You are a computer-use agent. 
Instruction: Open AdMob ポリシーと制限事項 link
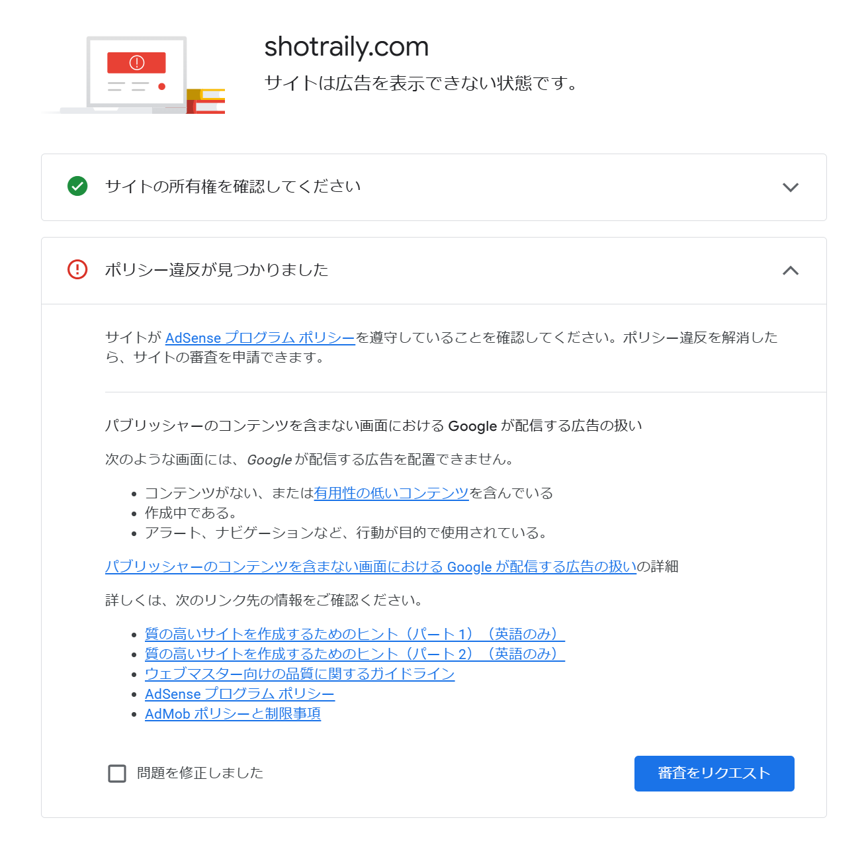tap(233, 714)
